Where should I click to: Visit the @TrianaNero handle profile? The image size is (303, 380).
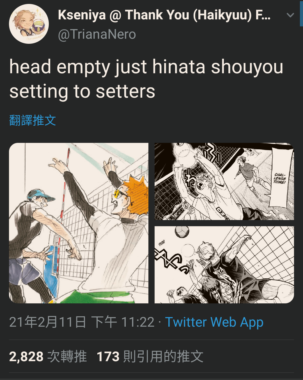[97, 35]
